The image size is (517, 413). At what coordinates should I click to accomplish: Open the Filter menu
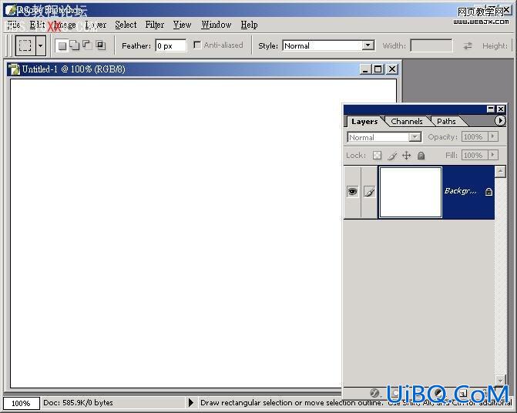click(x=155, y=25)
